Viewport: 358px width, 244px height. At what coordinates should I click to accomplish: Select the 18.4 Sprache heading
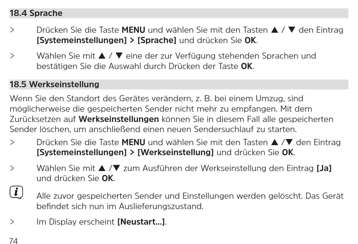pyautogui.click(x=36, y=13)
